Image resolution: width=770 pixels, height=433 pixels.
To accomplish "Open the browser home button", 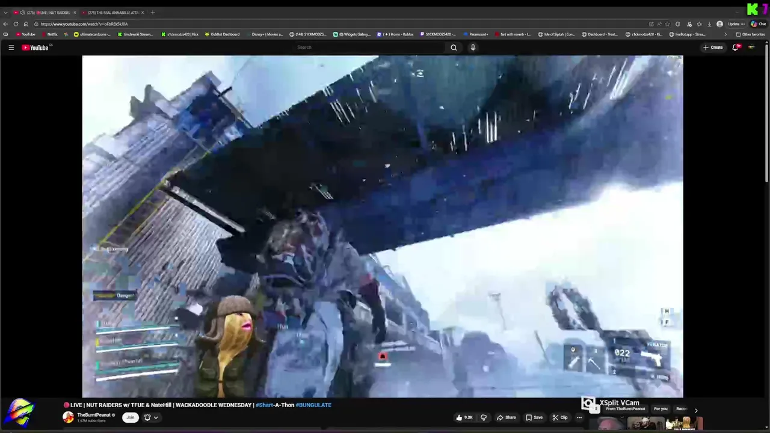I will coord(26,24).
